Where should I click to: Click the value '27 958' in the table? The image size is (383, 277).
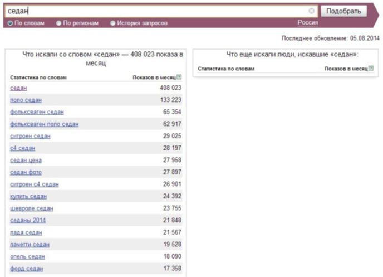point(172,160)
